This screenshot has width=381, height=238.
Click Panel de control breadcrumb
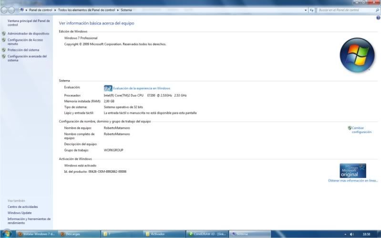point(41,10)
